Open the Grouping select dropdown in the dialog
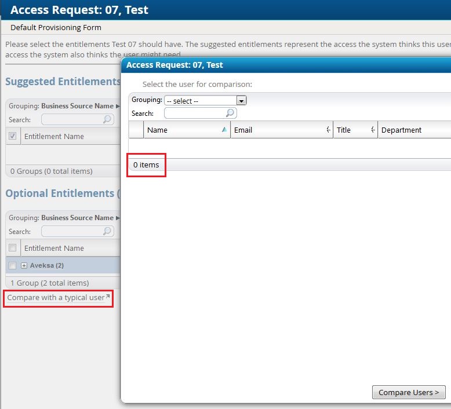 [x=205, y=101]
